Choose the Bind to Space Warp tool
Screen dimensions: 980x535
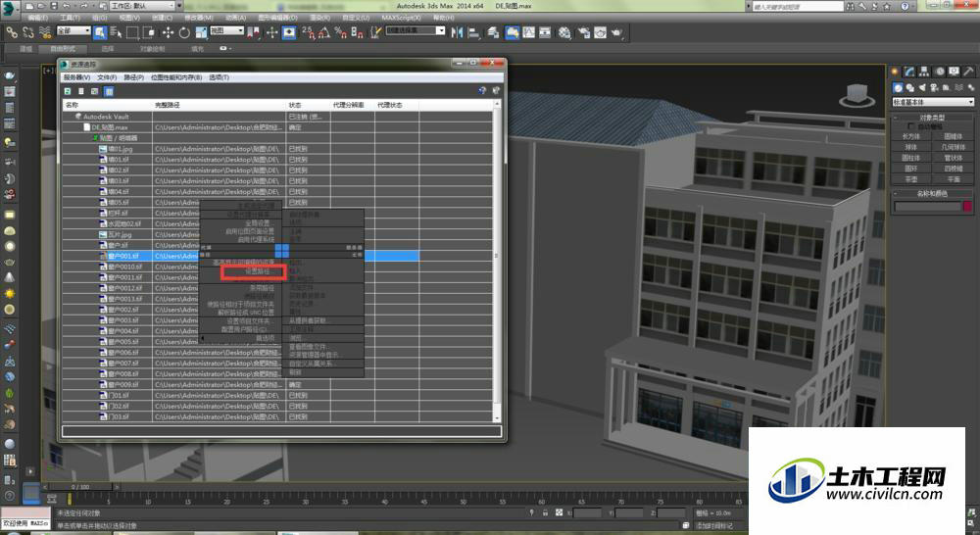click(44, 32)
